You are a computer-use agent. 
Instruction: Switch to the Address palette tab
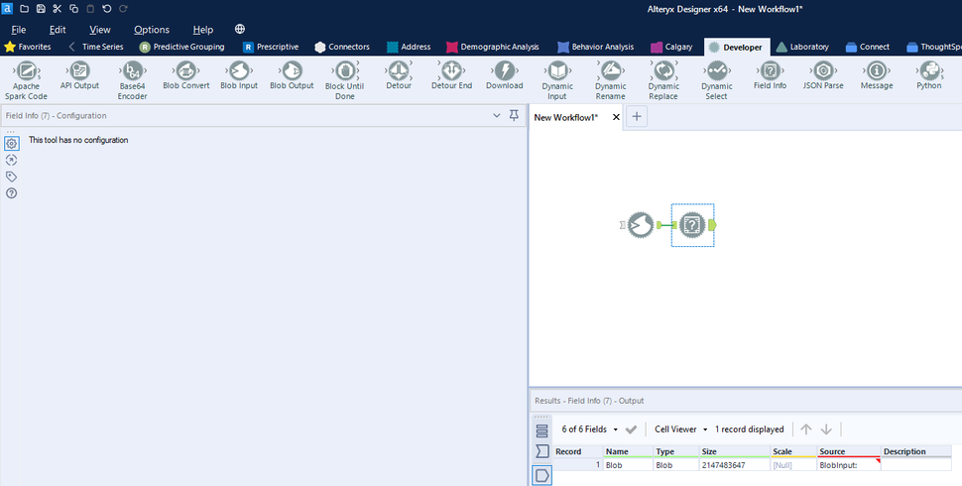[x=409, y=47]
